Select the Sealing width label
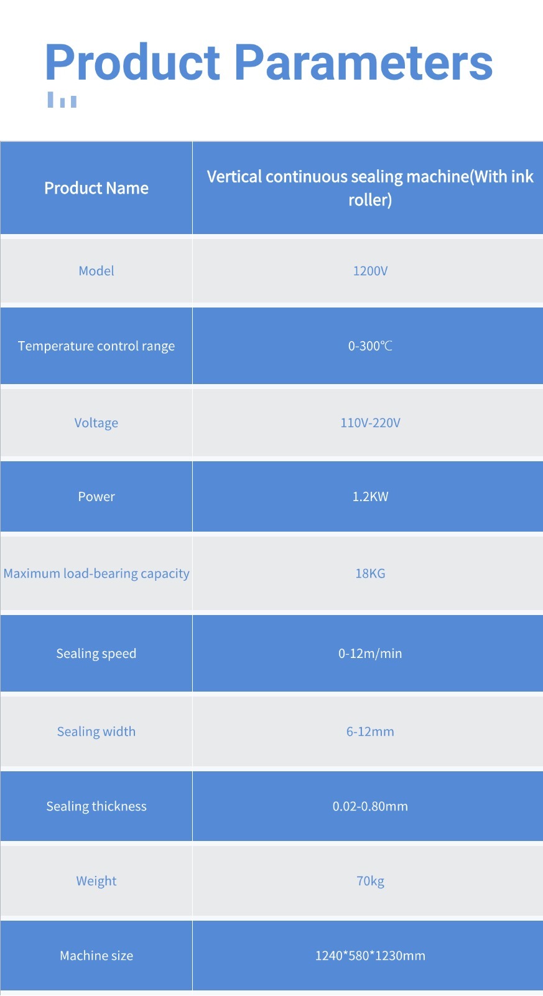 pos(96,731)
